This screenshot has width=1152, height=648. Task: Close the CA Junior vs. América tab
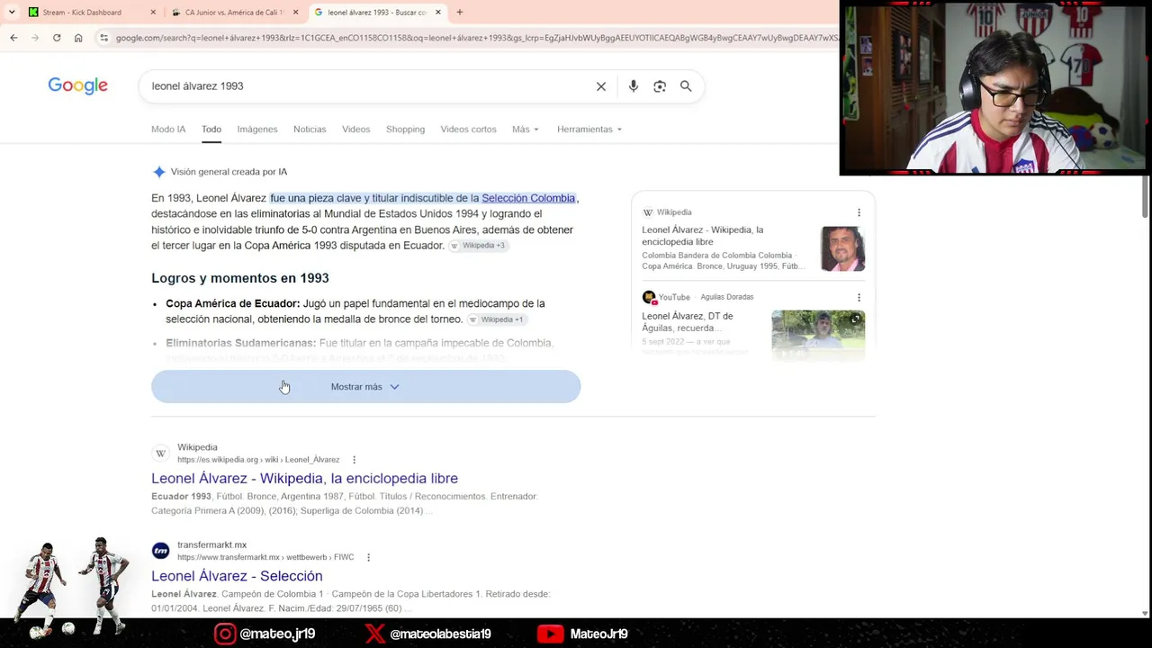tap(295, 13)
